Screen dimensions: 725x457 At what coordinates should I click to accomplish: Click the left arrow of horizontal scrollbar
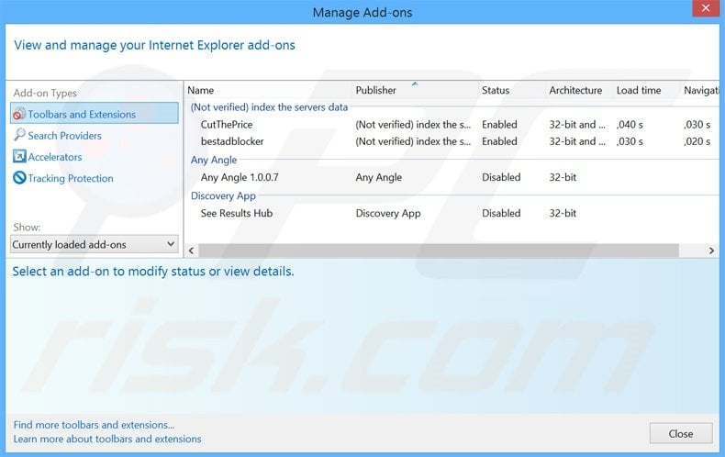pos(192,251)
